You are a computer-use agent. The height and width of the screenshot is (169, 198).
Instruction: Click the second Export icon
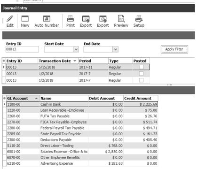click(103, 19)
